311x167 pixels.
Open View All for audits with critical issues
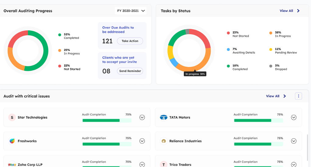point(272,96)
